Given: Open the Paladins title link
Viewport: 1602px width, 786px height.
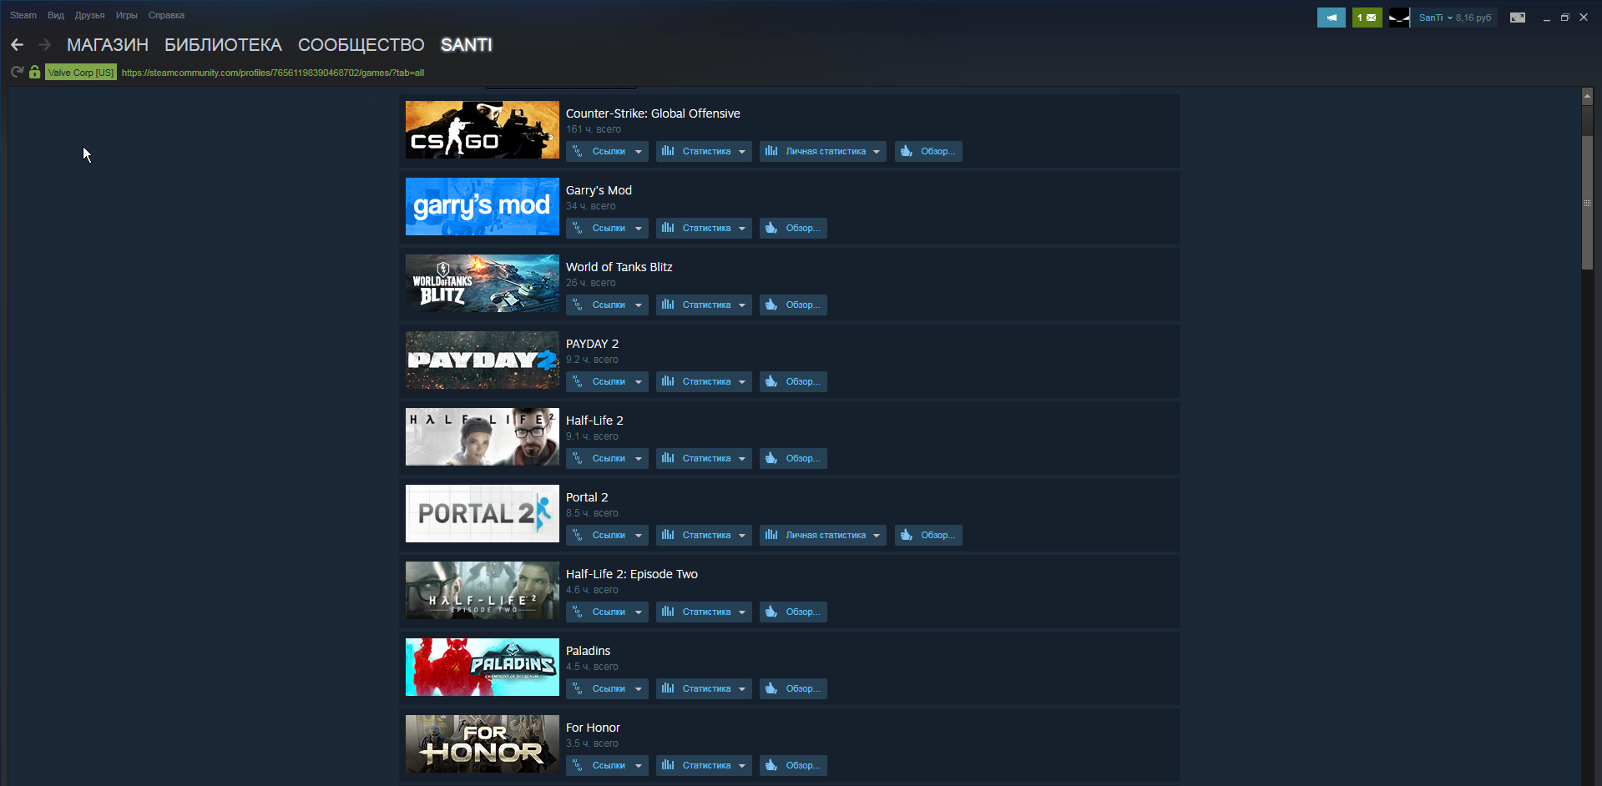Looking at the screenshot, I should coord(588,651).
